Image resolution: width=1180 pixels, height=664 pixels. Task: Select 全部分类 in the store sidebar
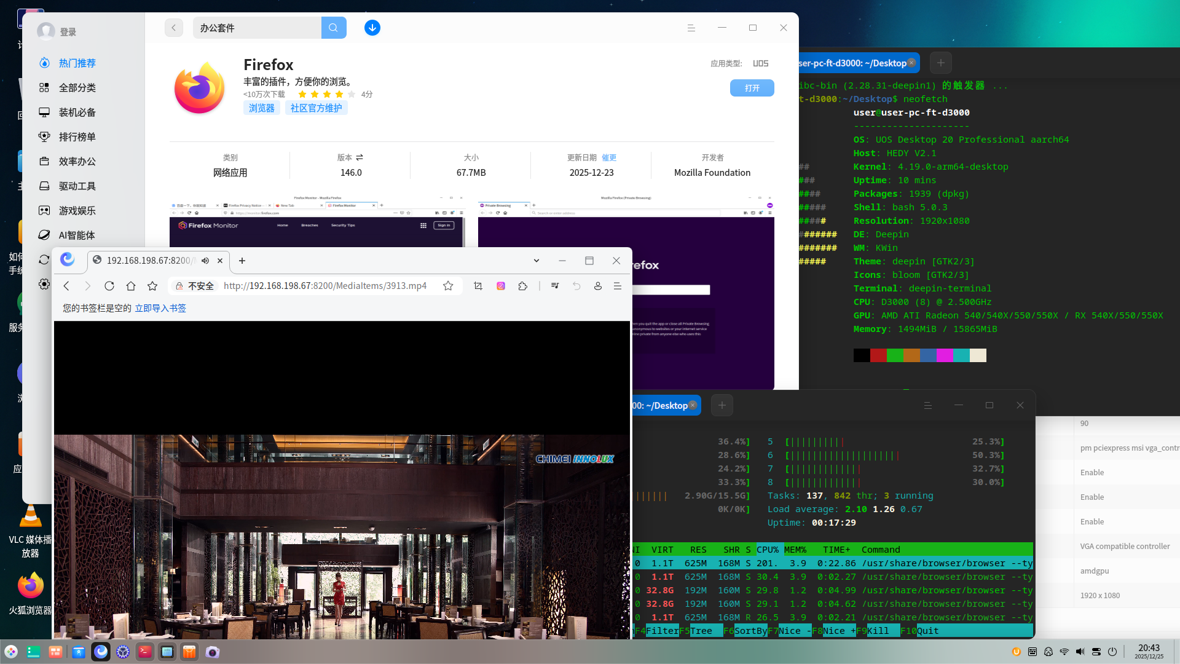(77, 88)
